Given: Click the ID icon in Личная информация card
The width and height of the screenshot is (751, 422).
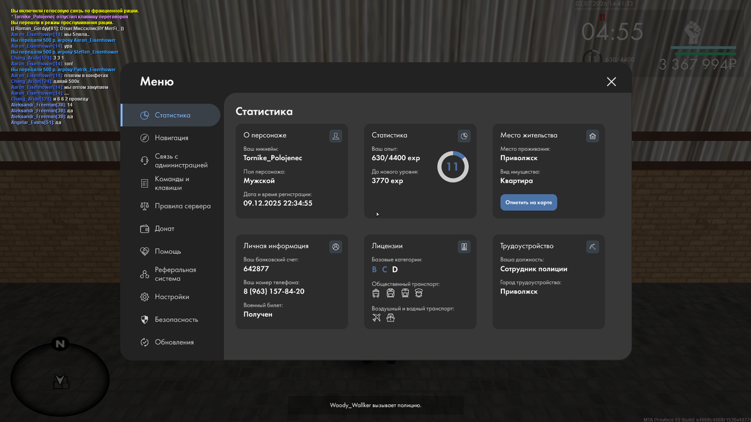Looking at the screenshot, I should [335, 247].
